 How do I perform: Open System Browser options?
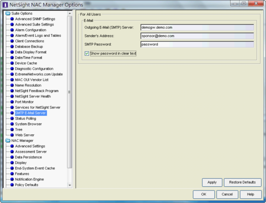28,124
